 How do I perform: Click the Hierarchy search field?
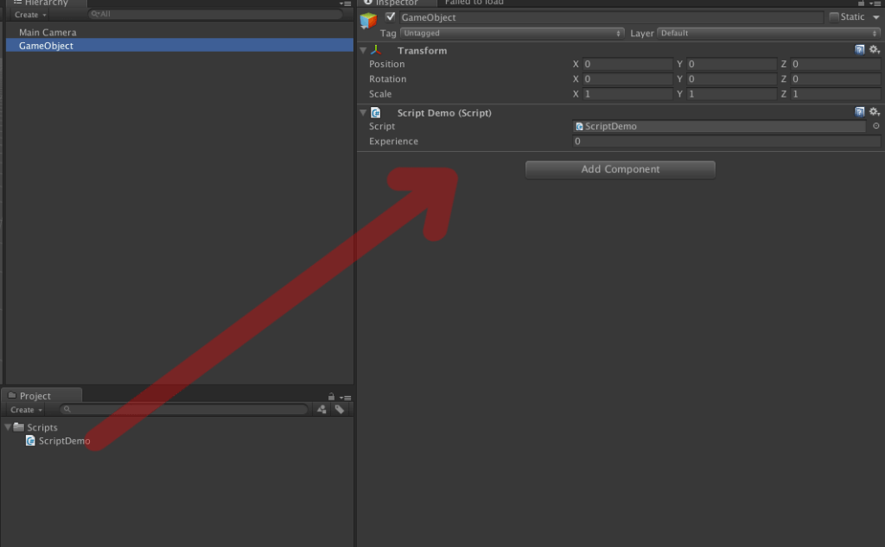click(215, 14)
